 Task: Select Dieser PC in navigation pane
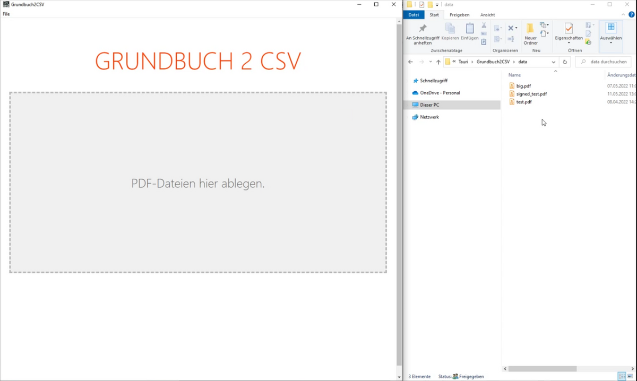coord(429,105)
